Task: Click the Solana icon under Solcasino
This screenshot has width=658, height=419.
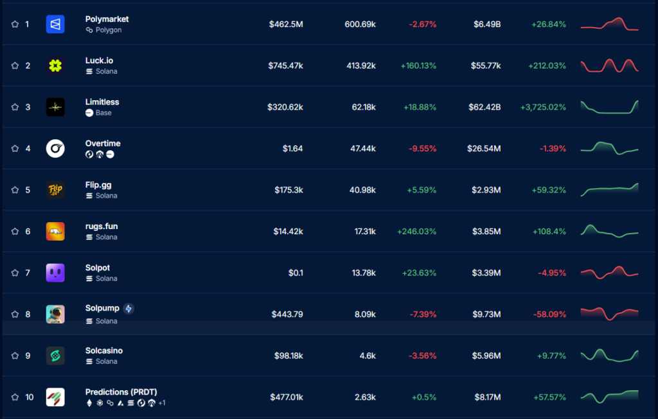Action: pyautogui.click(x=89, y=362)
